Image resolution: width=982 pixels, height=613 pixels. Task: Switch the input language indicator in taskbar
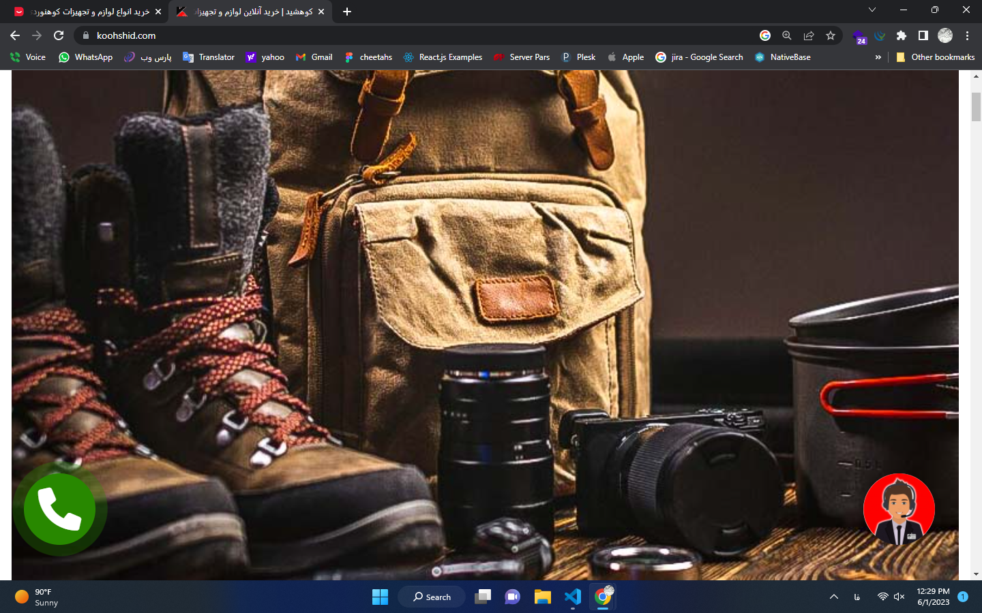tap(857, 597)
